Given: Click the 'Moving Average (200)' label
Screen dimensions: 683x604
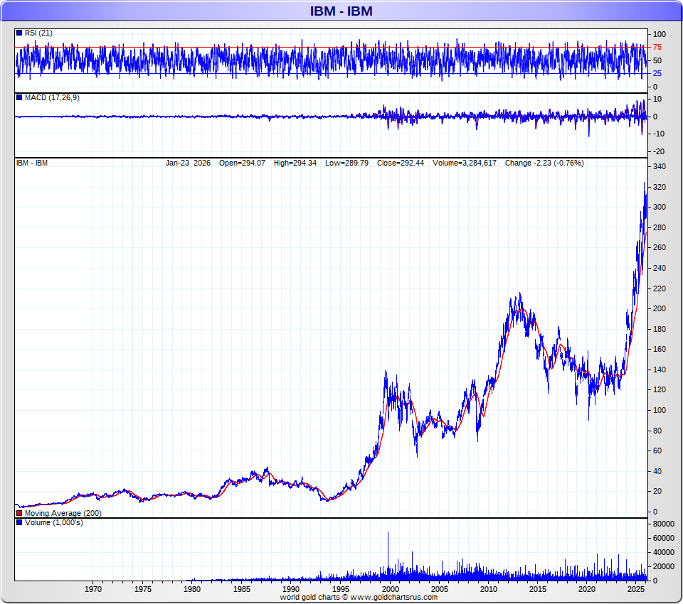Looking at the screenshot, I should (63, 513).
